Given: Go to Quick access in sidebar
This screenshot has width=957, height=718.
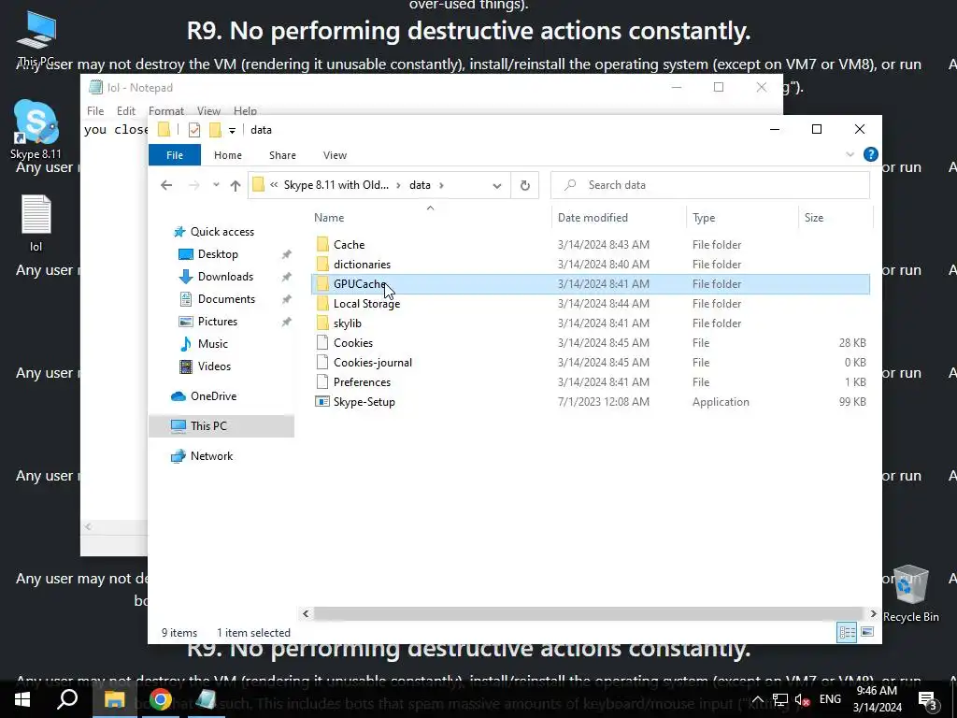Looking at the screenshot, I should [221, 232].
